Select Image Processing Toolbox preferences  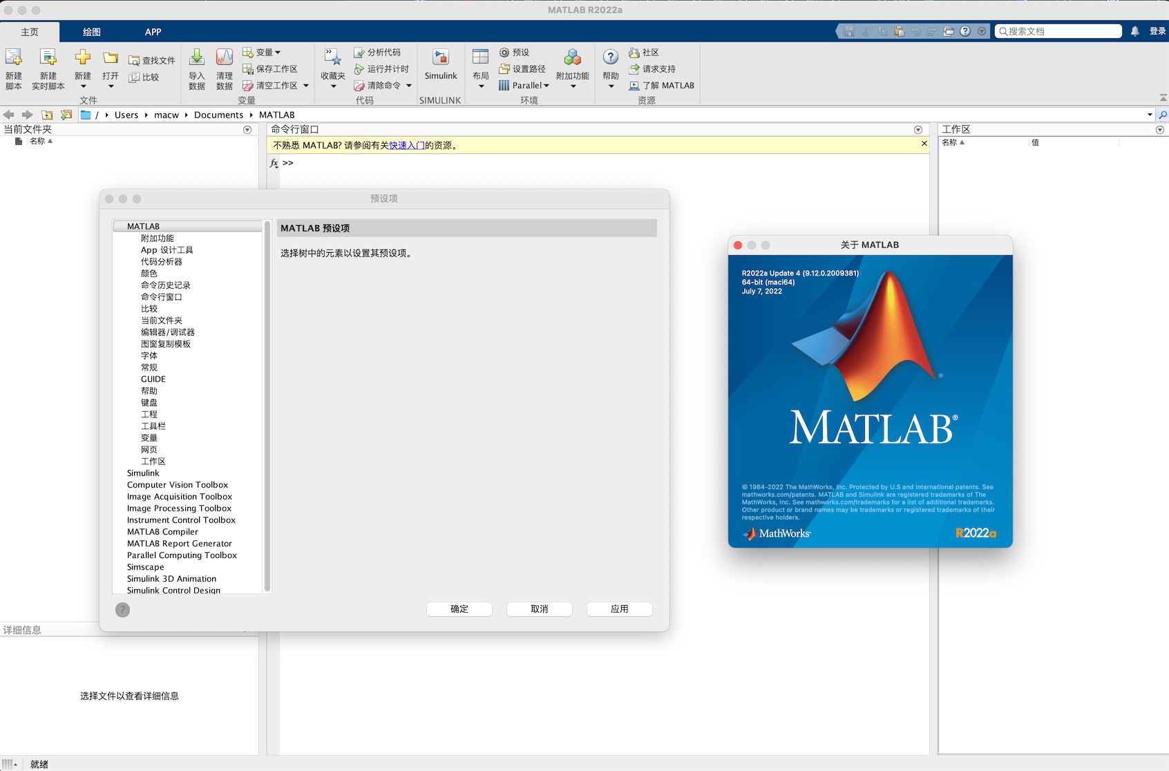tap(179, 508)
